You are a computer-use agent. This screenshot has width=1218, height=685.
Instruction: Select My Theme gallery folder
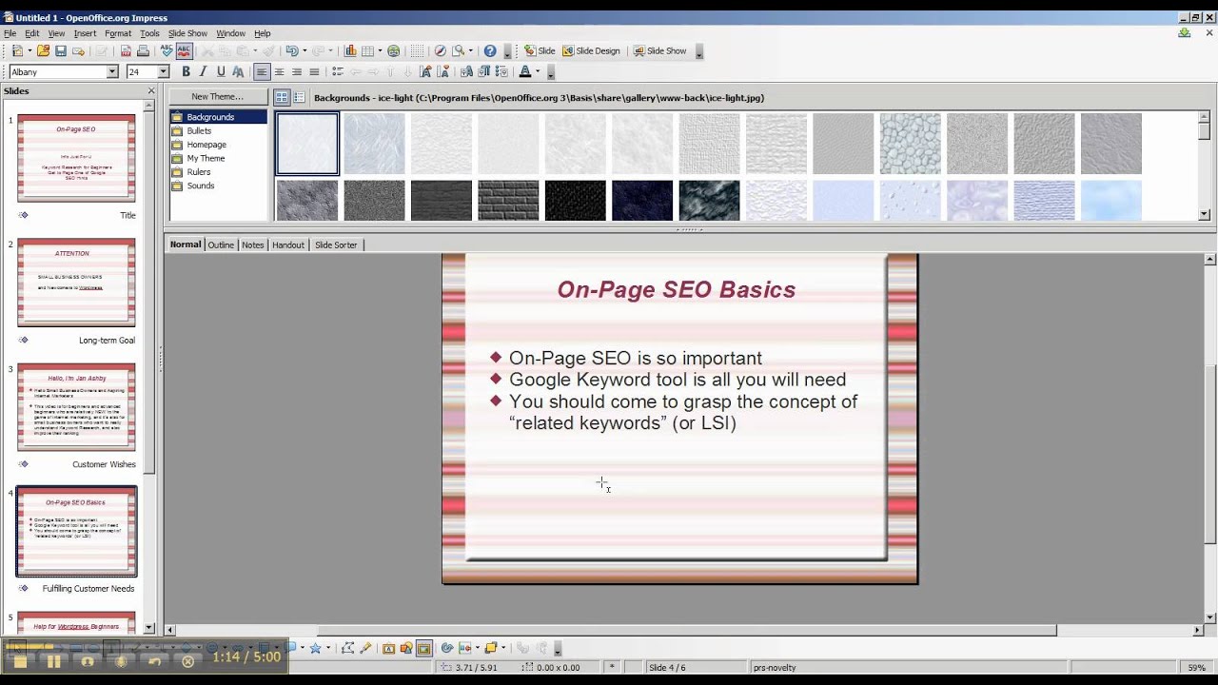click(206, 158)
